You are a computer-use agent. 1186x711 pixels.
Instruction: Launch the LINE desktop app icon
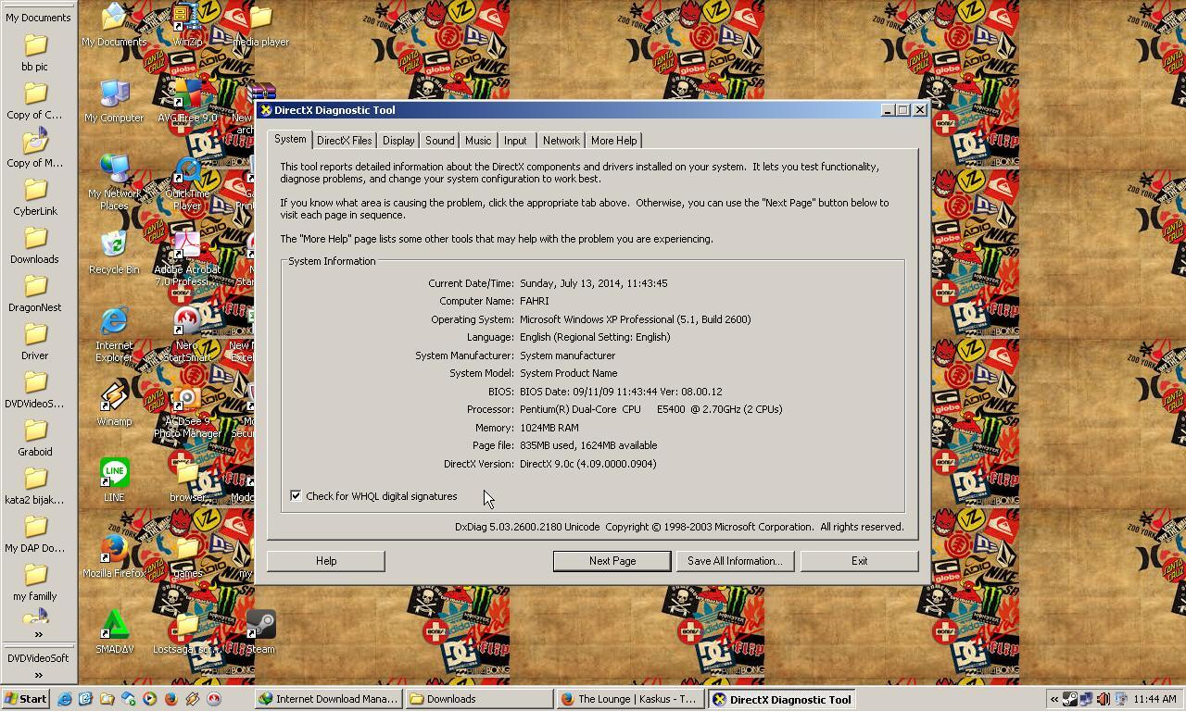(114, 480)
